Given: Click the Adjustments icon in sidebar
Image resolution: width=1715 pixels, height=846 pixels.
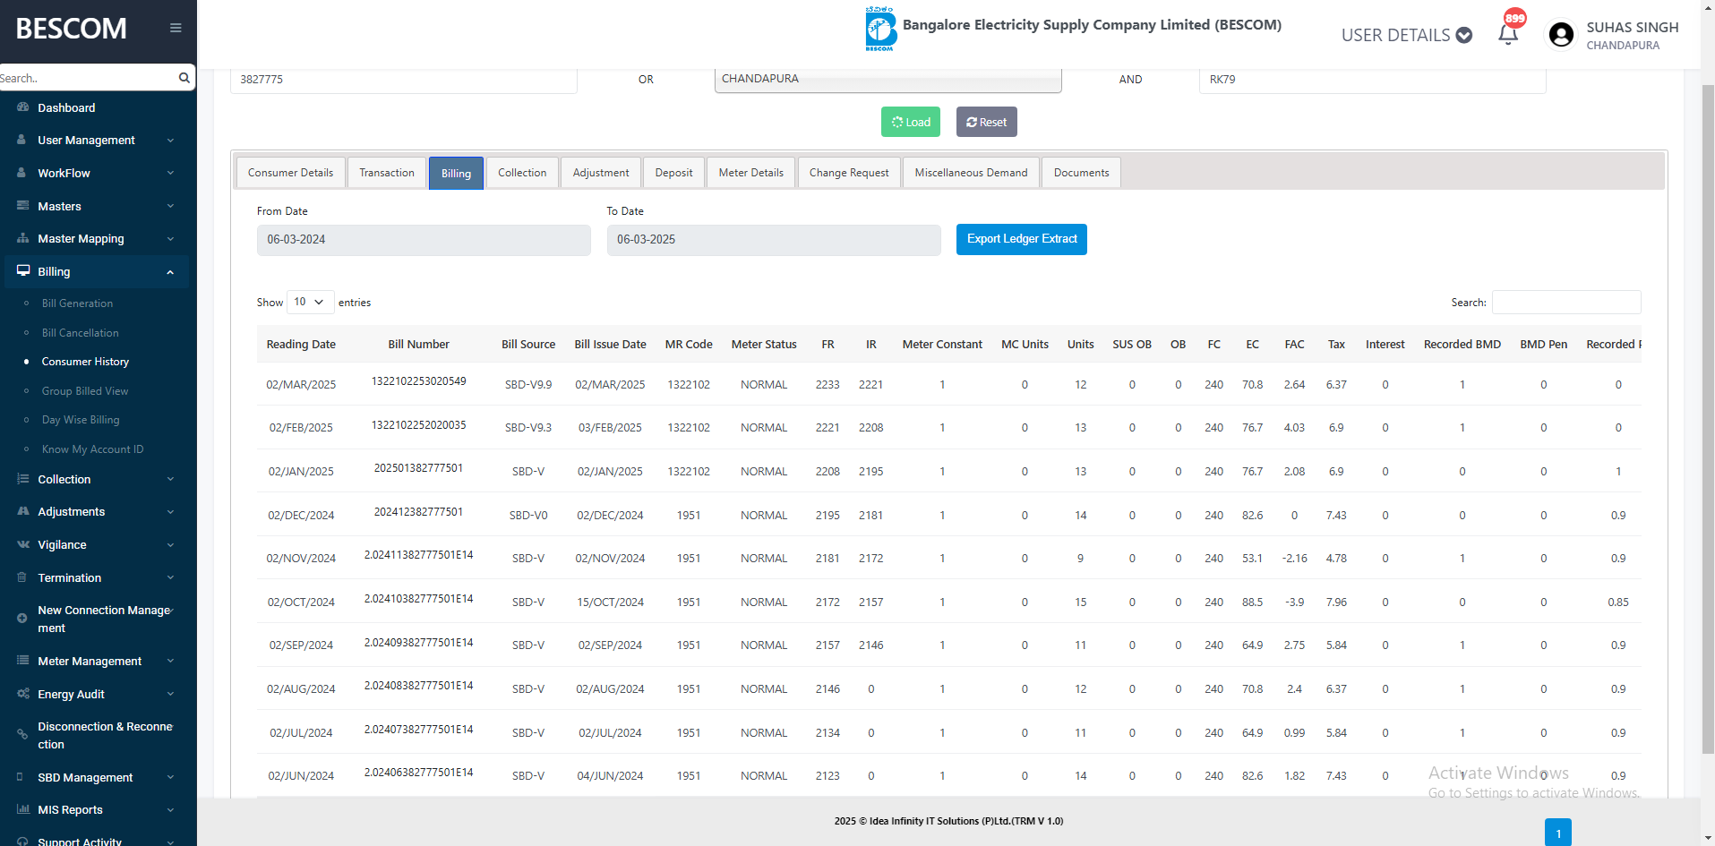Looking at the screenshot, I should pyautogui.click(x=22, y=511).
